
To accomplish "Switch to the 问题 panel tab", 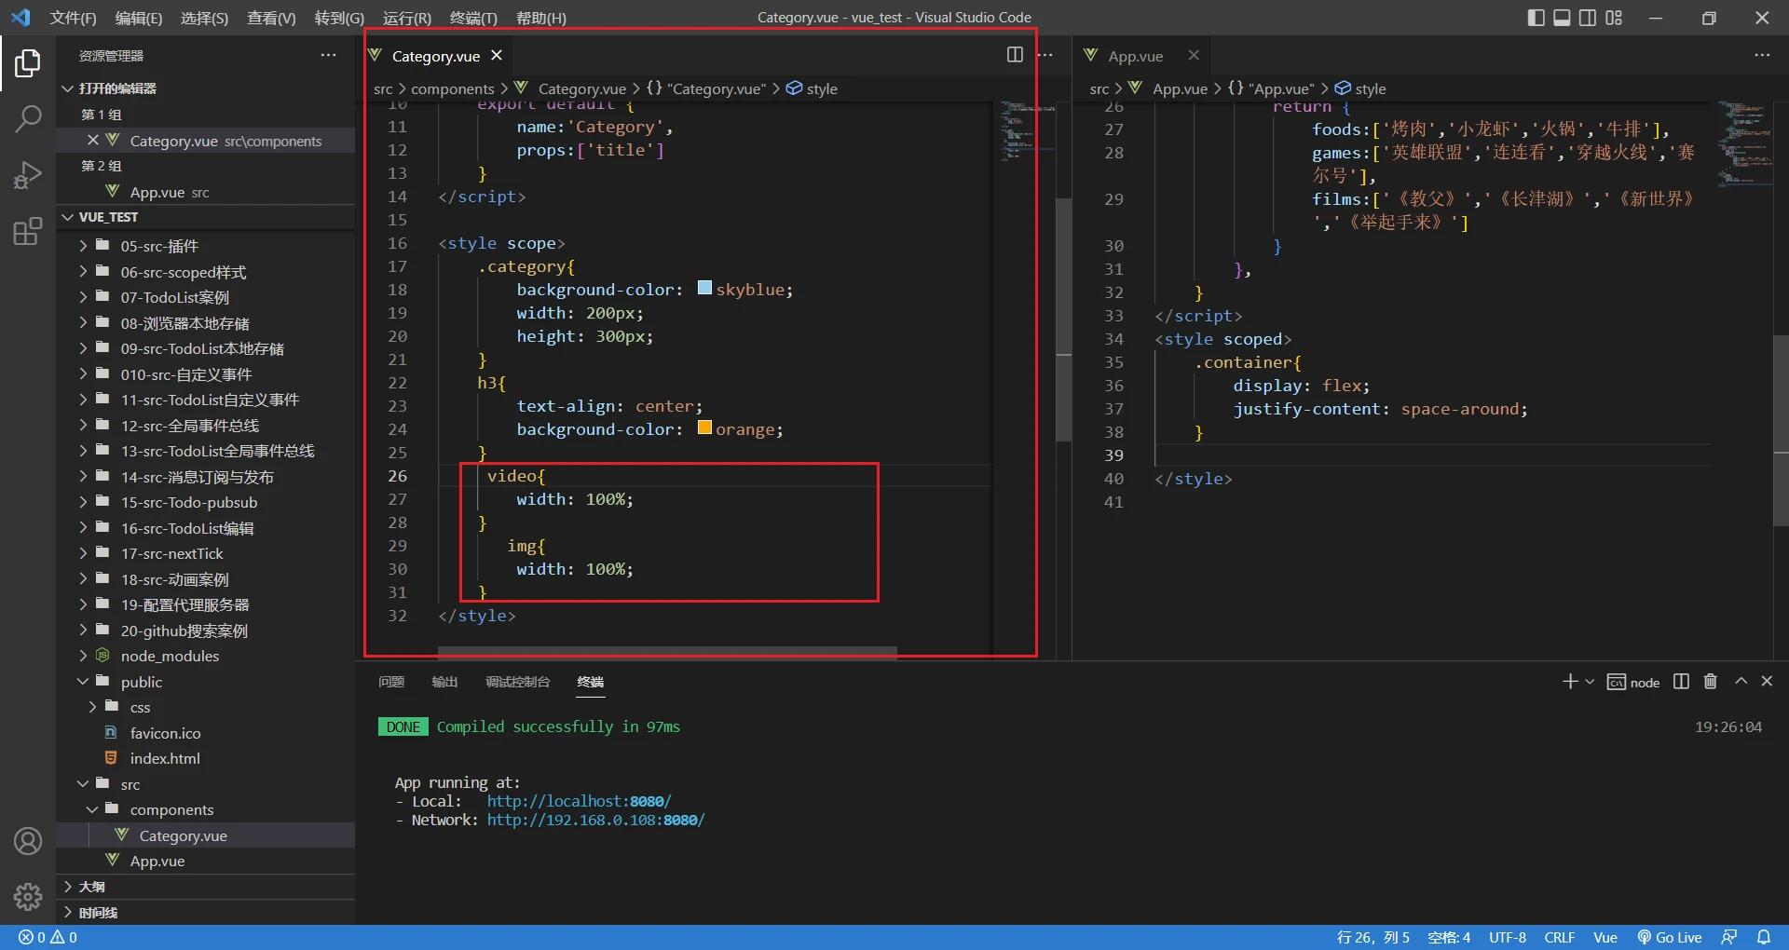I will pos(391,682).
